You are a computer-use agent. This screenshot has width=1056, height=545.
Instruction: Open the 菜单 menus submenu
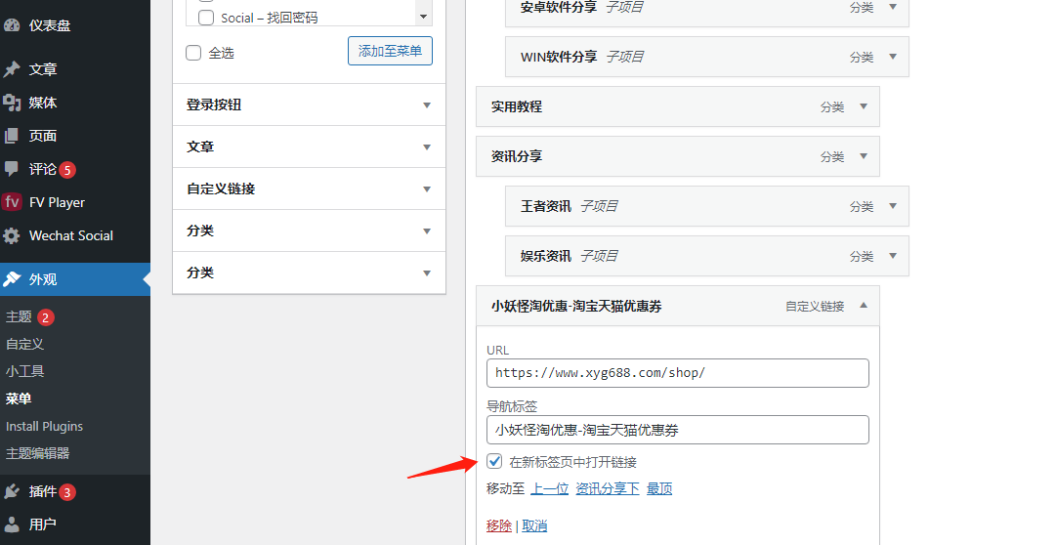tap(19, 398)
